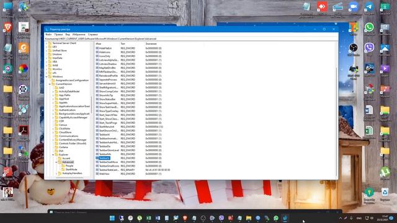Select the TaskbarMn value
397x223 pixels.
pyautogui.click(x=105, y=154)
